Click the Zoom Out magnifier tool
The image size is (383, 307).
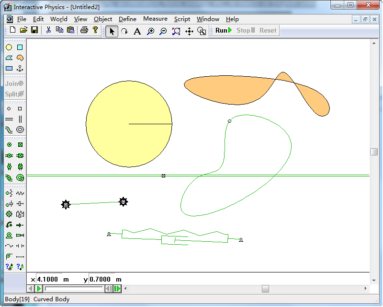163,31
